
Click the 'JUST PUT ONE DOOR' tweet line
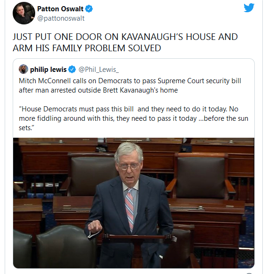pos(125,37)
